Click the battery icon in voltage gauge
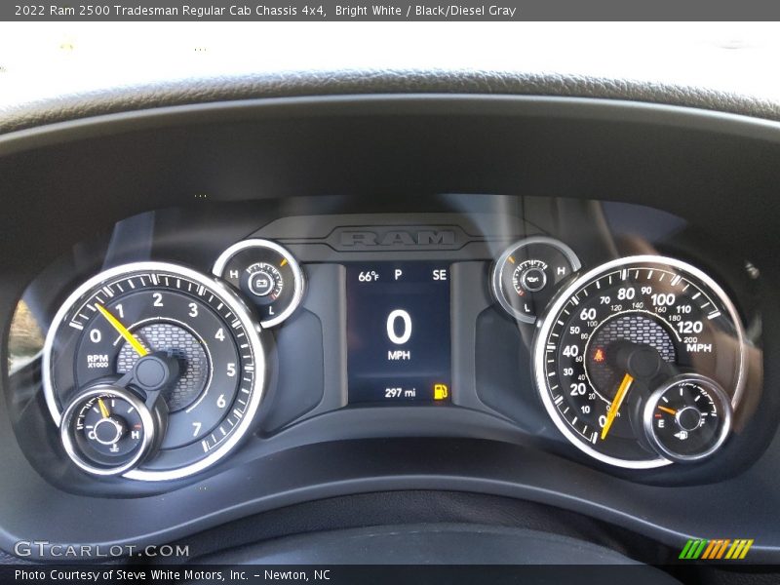The image size is (780, 585). coord(261,284)
